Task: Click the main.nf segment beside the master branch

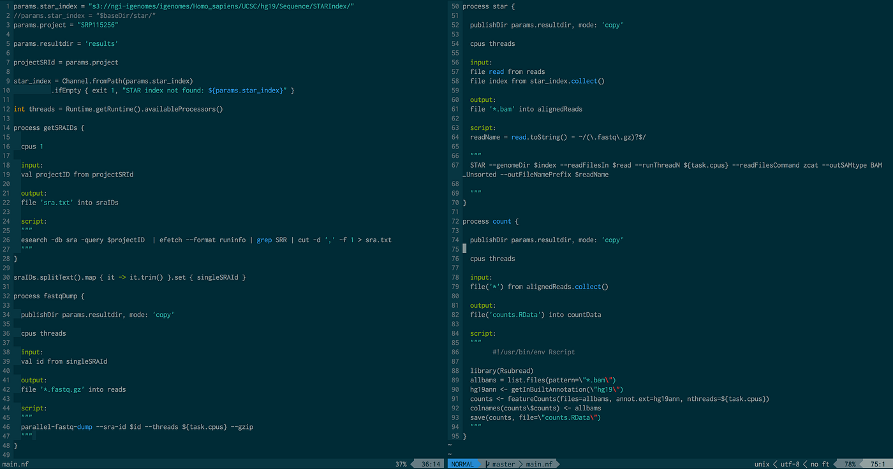Action: point(538,463)
